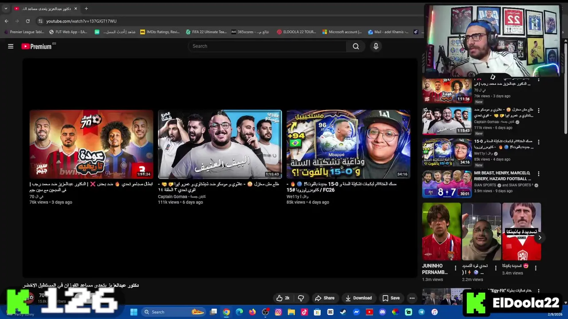Open Discord from taskbar
This screenshot has width=568, height=319.
[382, 312]
